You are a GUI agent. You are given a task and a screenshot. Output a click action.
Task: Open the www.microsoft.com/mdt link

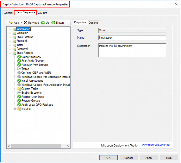[156, 145]
